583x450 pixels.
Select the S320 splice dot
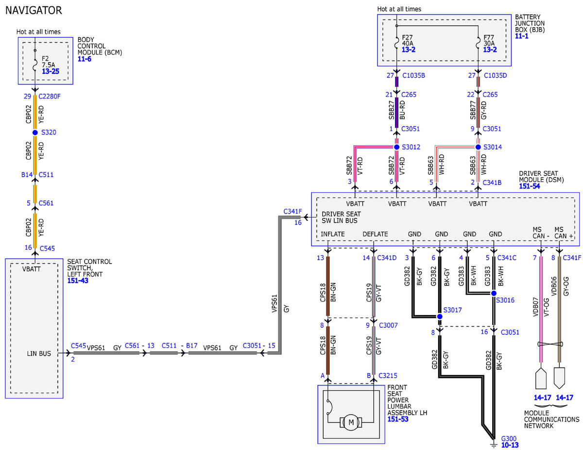click(35, 132)
